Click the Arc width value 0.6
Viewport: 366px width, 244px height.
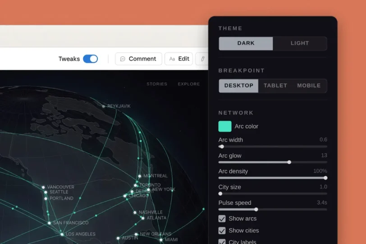click(323, 140)
